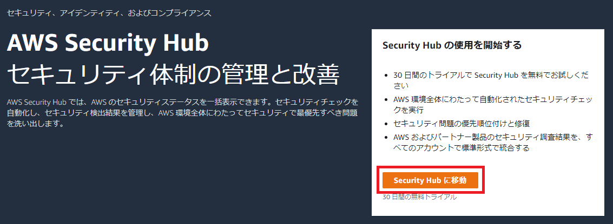The height and width of the screenshot is (224, 613).
Task: Click the bullet dot before AWS およびパートナー製品
Action: (x=385, y=137)
